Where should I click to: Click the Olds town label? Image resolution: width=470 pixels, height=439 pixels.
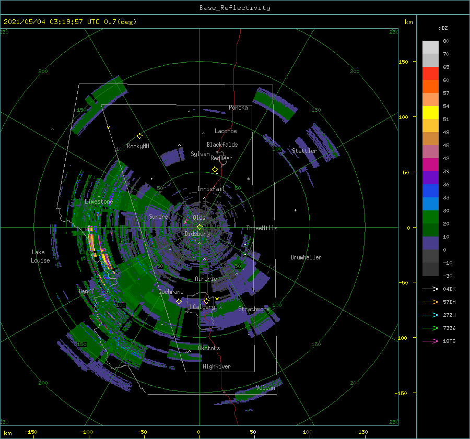click(199, 218)
